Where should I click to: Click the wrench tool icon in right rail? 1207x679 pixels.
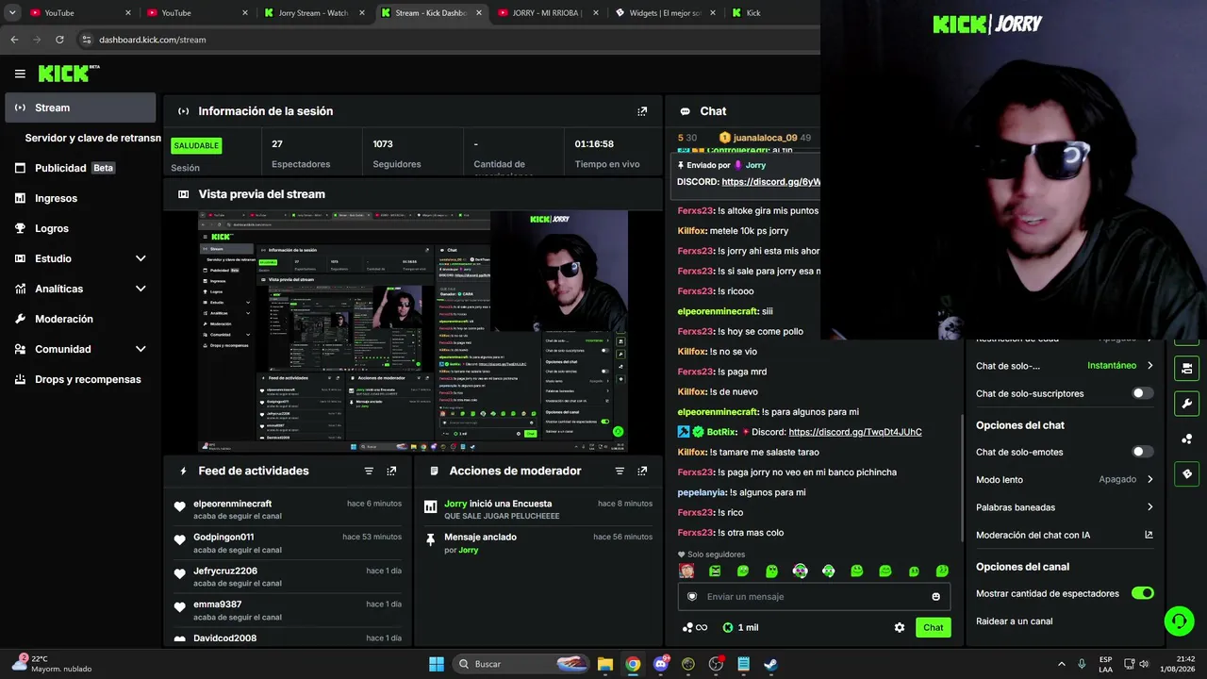(1186, 404)
